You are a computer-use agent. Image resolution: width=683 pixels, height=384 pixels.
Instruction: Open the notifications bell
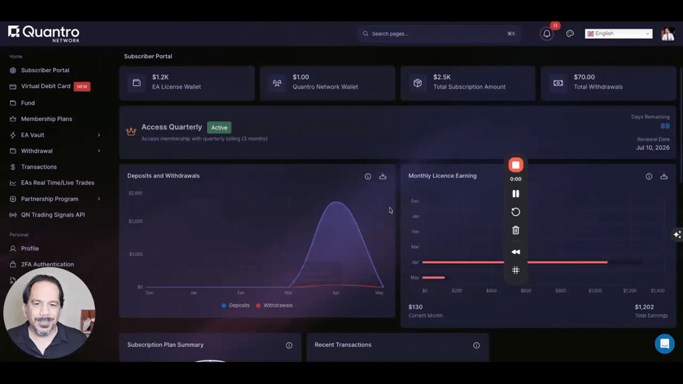tap(547, 33)
